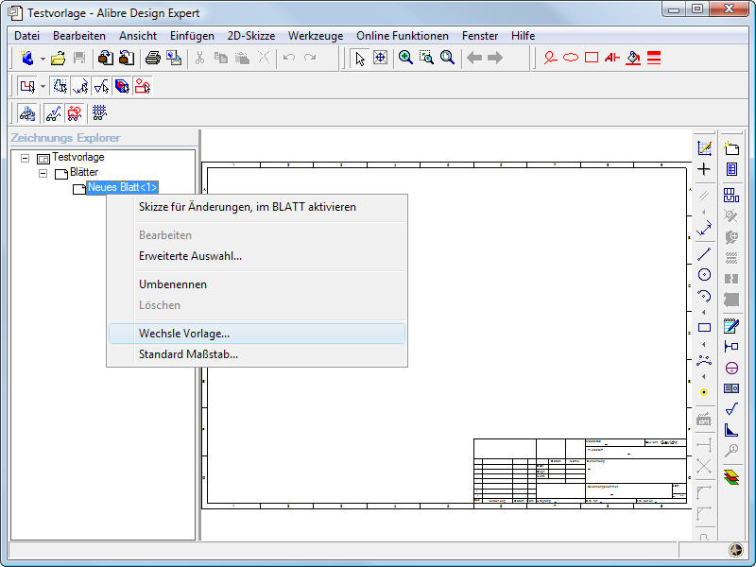Click the redo arrow icon
This screenshot has height=567, width=756.
click(310, 58)
